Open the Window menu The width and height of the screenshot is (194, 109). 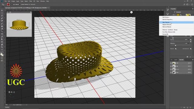point(43,1)
